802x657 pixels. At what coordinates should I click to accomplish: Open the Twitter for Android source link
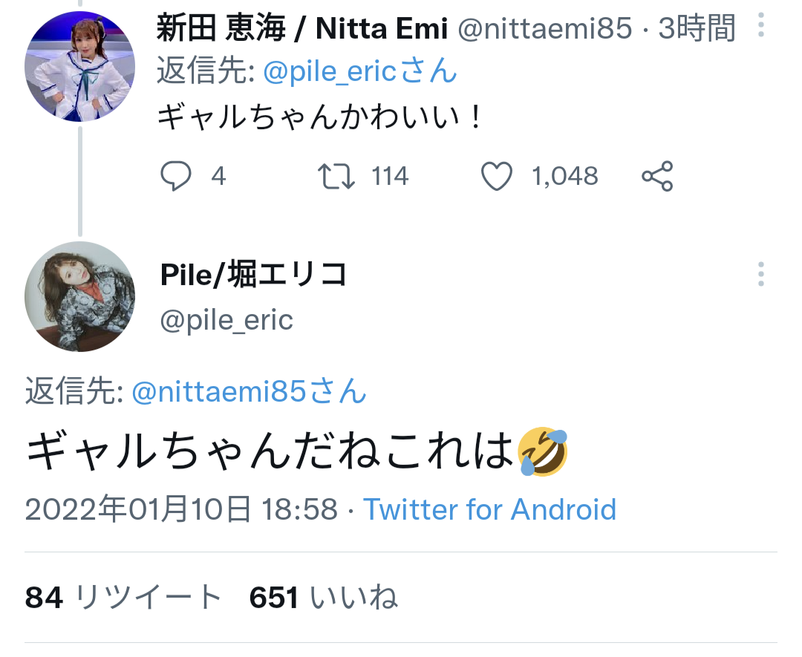click(489, 509)
